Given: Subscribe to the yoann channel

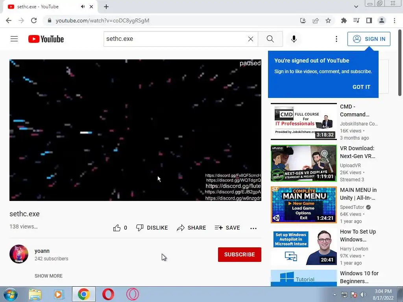Looking at the screenshot, I should click(240, 254).
